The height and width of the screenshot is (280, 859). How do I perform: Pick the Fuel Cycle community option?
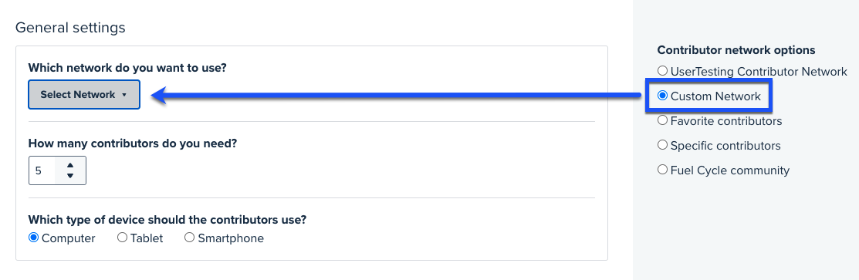662,170
